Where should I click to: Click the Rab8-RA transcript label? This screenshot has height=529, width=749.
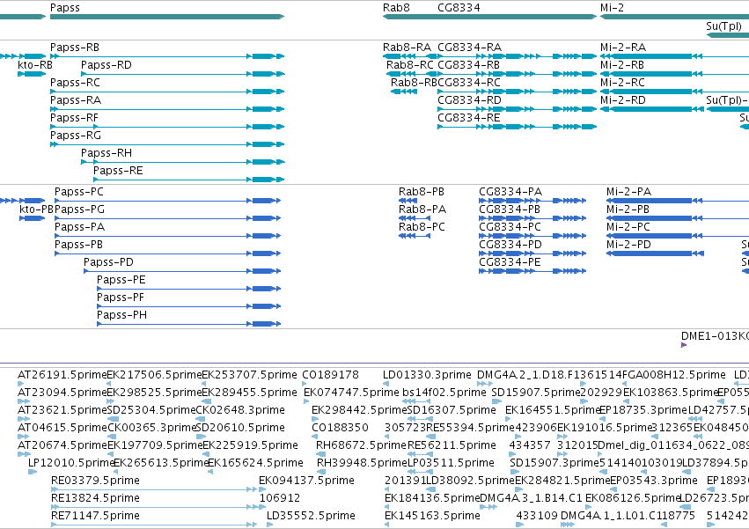[x=407, y=48]
